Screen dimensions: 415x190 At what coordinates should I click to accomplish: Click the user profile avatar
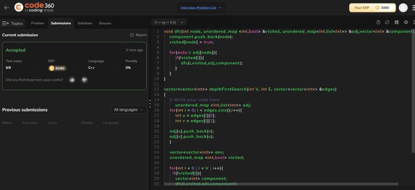click(403, 8)
